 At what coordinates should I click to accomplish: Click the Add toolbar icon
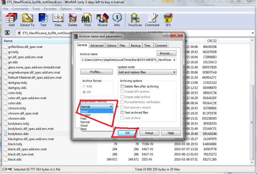pyautogui.click(x=11, y=20)
